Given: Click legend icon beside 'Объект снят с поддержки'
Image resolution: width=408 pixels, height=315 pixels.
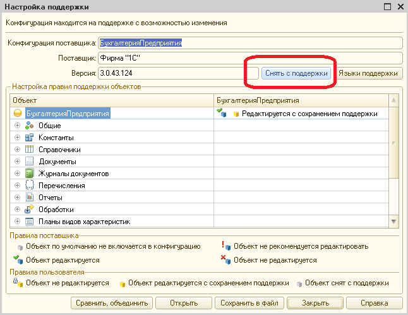Looking at the screenshot, I should point(299,284).
